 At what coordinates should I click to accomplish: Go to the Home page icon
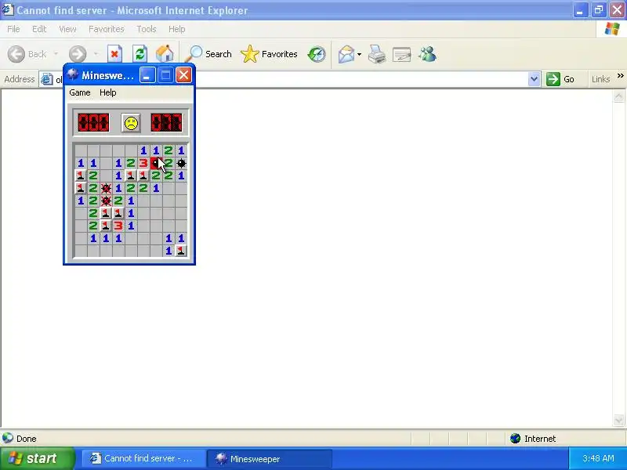165,54
